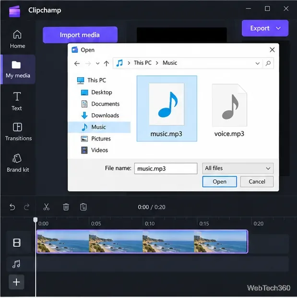The height and width of the screenshot is (298, 297).
Task: Select the music.mp3 file
Action: [166, 108]
